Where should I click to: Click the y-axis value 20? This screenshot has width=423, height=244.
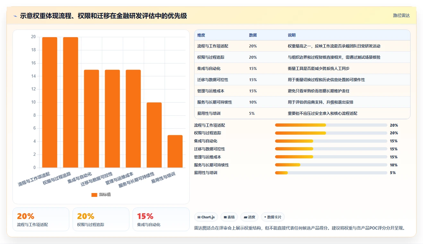point(33,37)
